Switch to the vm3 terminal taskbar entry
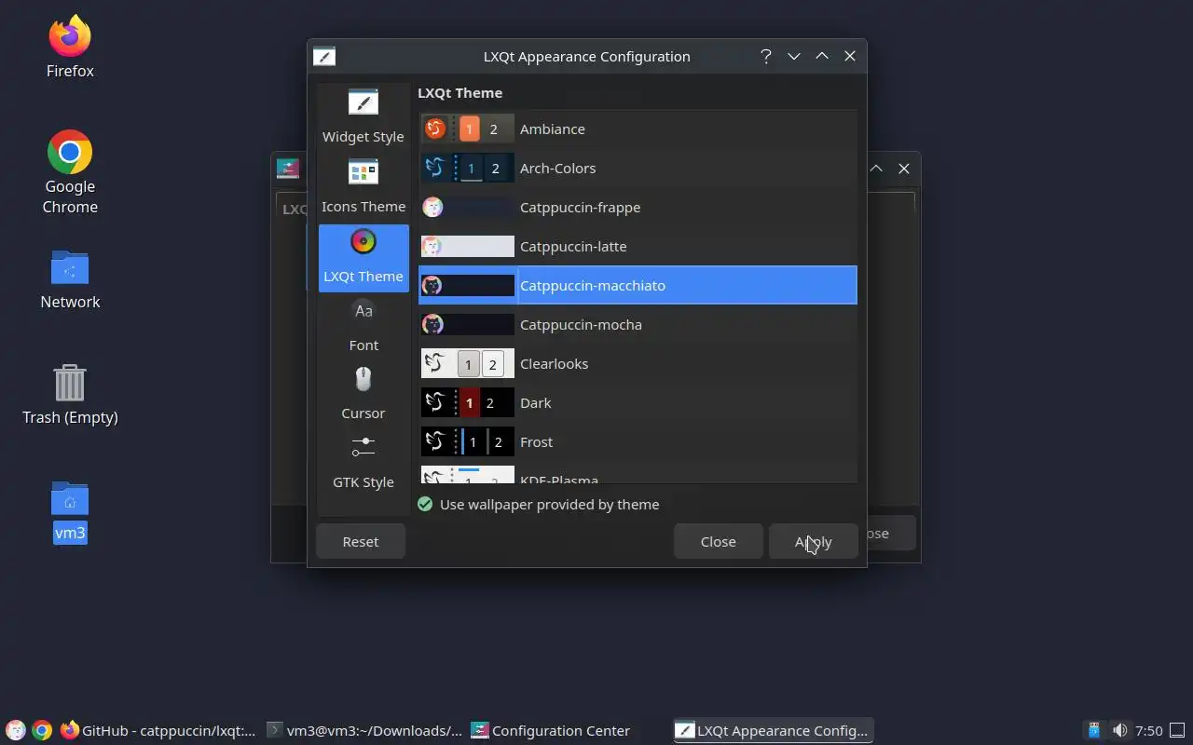 pos(363,731)
